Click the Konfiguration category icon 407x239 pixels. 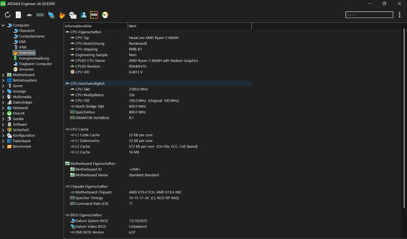[9, 135]
